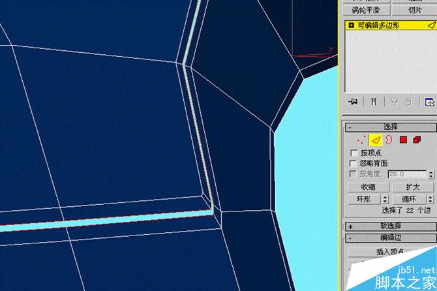The height and width of the screenshot is (291, 437).
Task: Collapse the 选择 rollout
Action: pyautogui.click(x=391, y=127)
